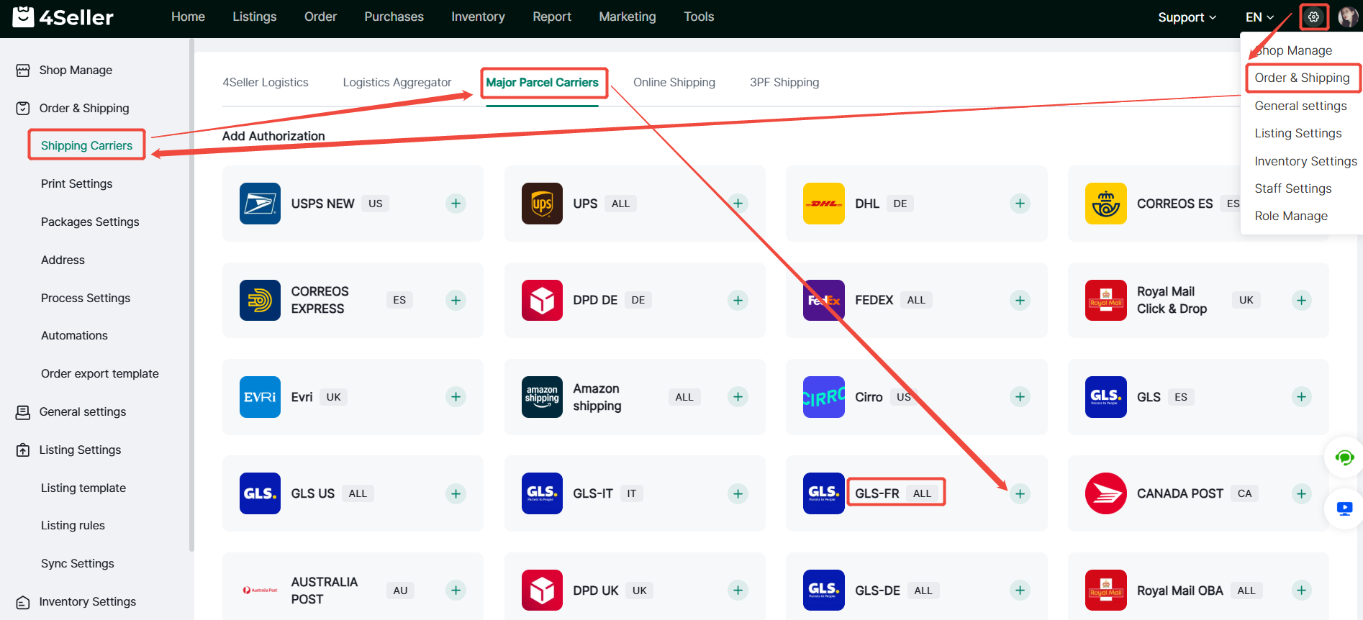Add CANADA POST authorization plus
1363x620 pixels.
click(1301, 493)
